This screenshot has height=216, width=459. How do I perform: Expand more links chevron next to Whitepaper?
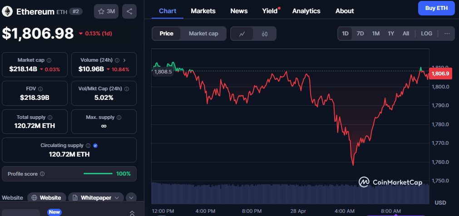131,198
